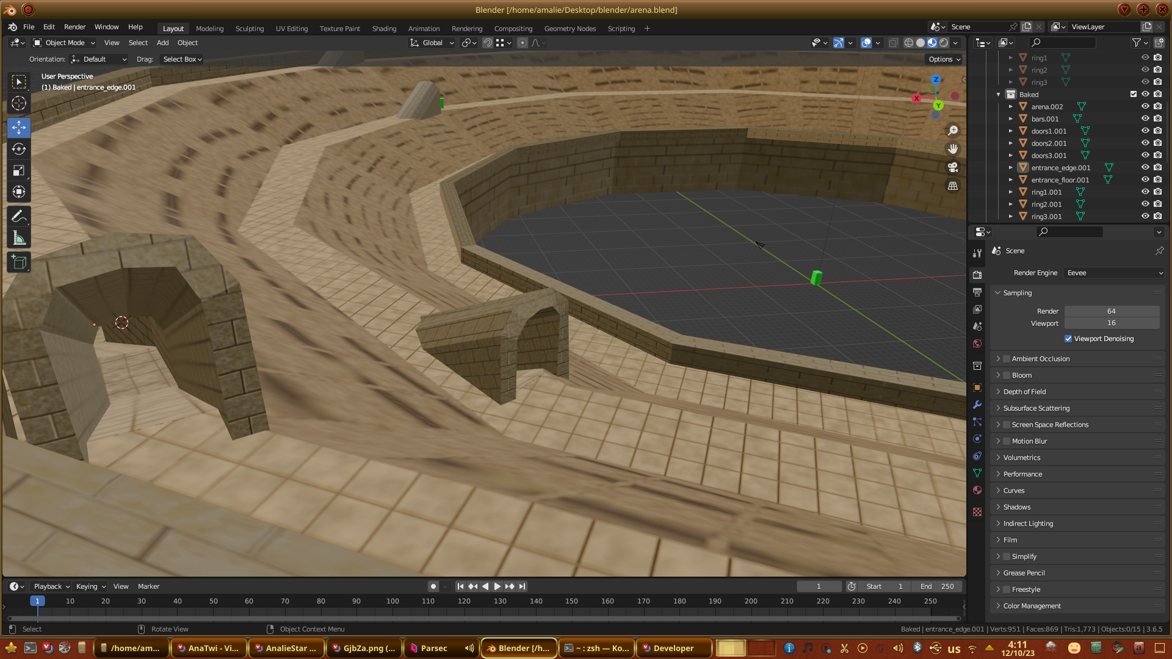Open the Render menu
Image resolution: width=1172 pixels, height=659 pixels.
tap(74, 27)
